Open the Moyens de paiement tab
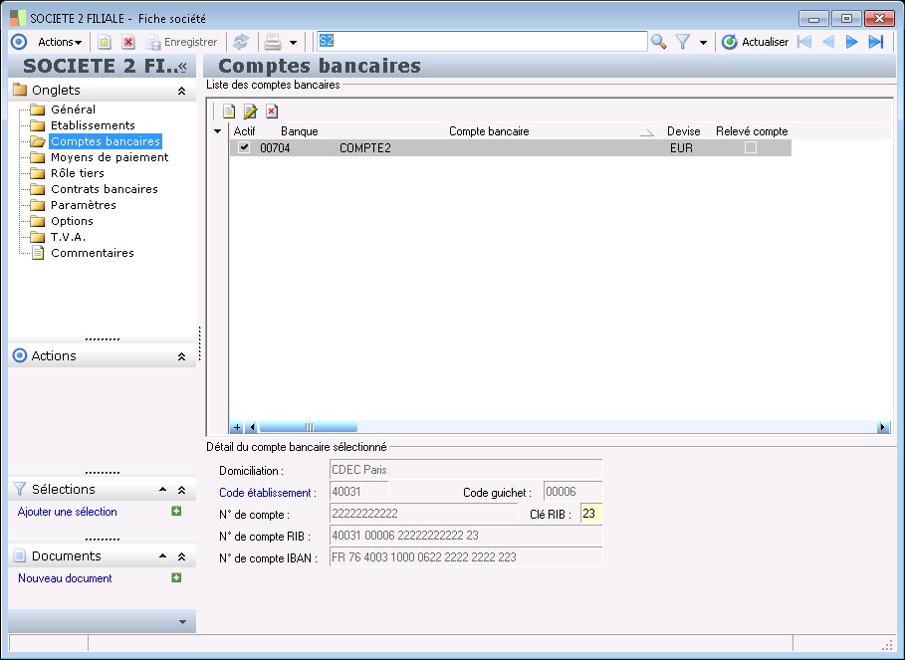This screenshot has width=905, height=660. pos(110,157)
